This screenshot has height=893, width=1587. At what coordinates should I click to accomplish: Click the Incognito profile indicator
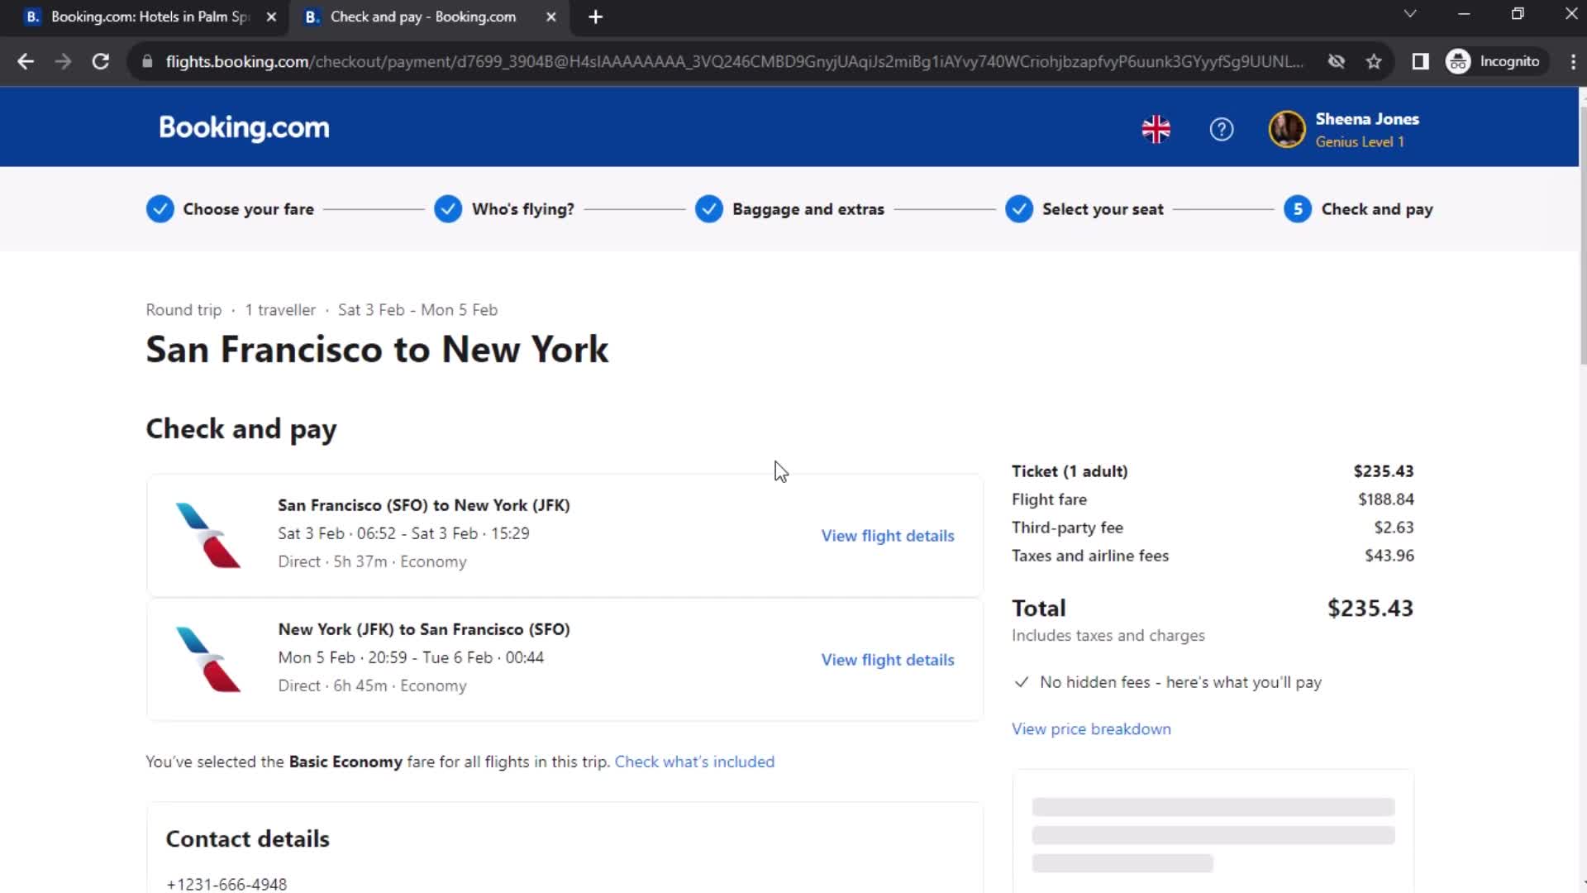coord(1494,61)
